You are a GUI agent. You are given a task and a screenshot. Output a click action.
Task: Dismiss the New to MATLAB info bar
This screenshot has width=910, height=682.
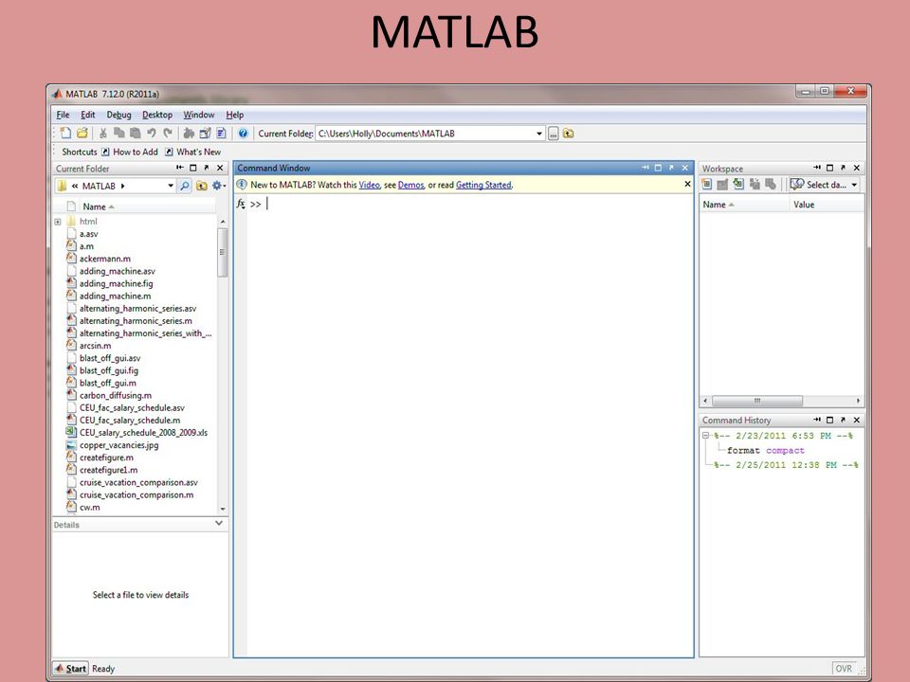688,184
